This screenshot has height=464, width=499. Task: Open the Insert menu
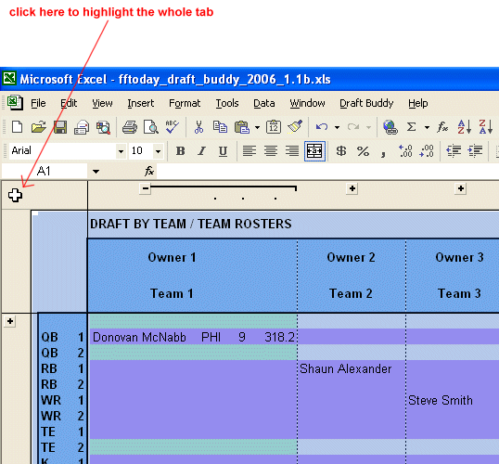(141, 103)
